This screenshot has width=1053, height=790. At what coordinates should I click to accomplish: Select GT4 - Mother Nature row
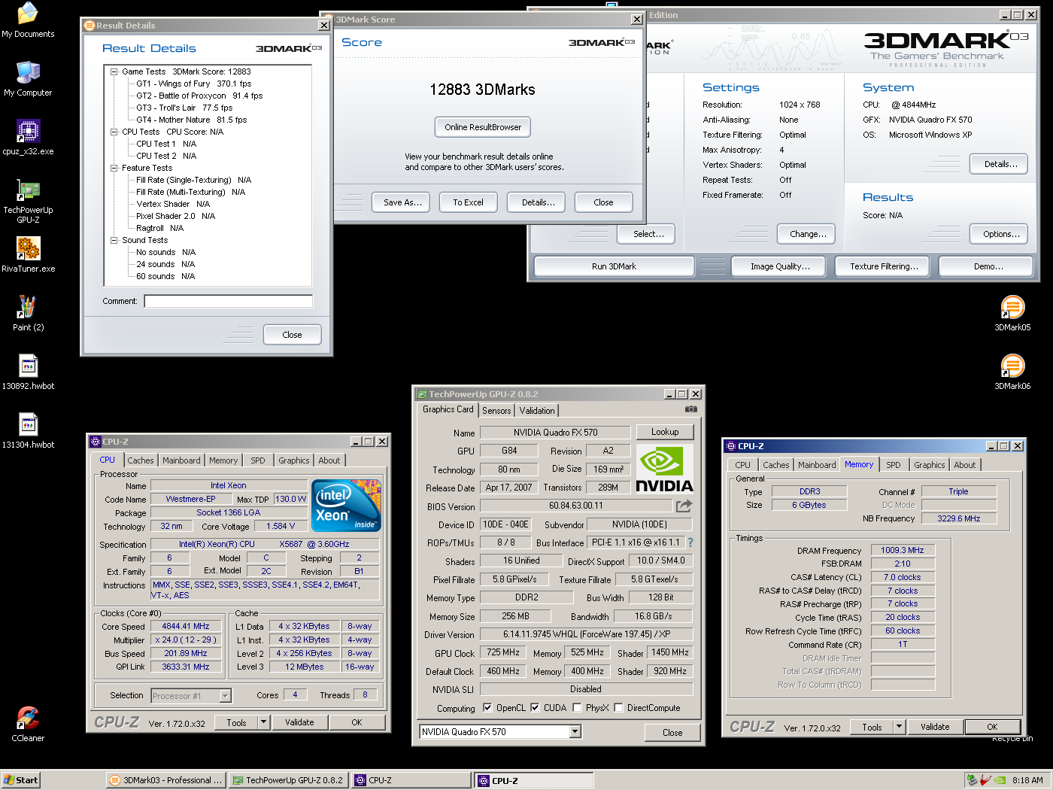(x=191, y=120)
